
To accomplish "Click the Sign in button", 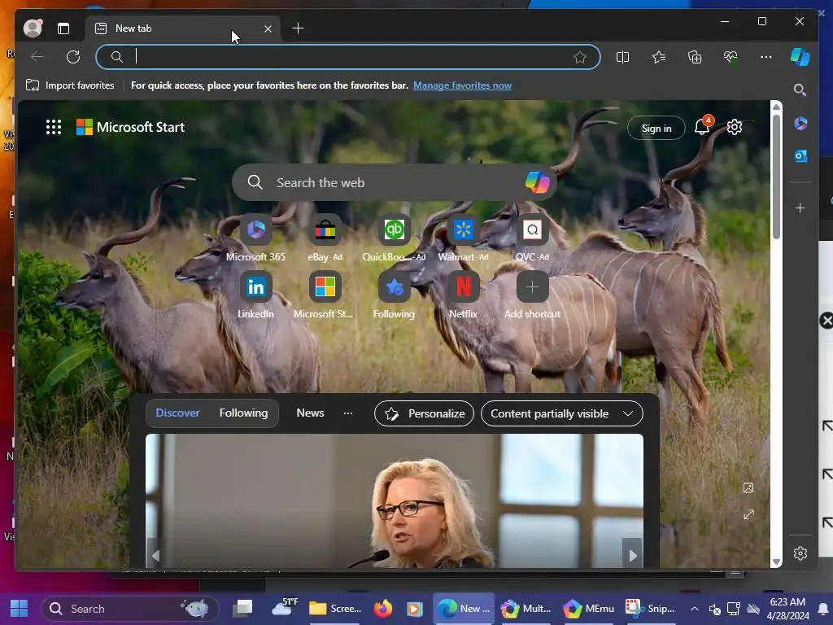I will pyautogui.click(x=656, y=128).
